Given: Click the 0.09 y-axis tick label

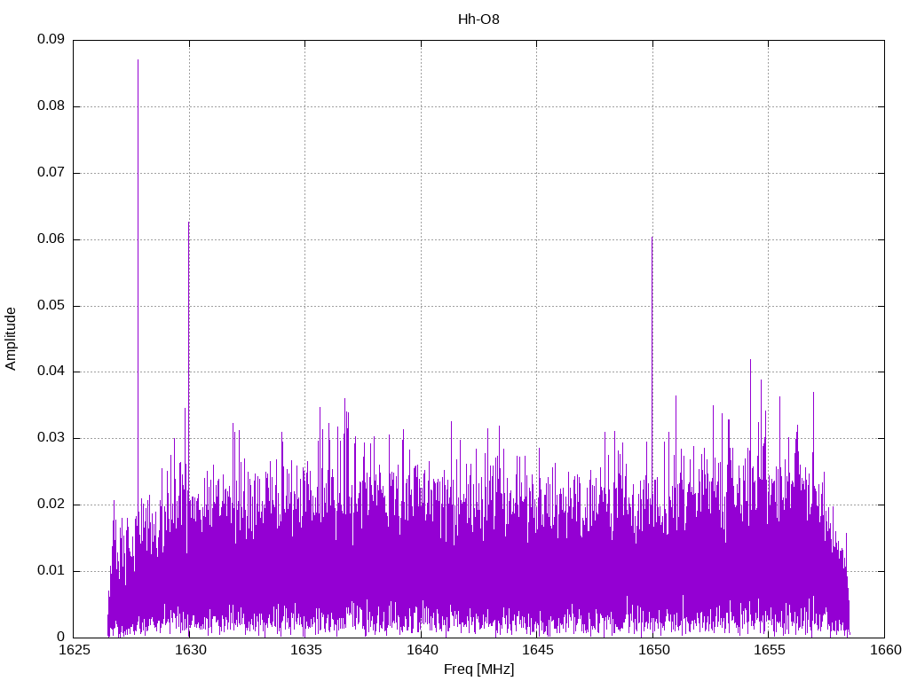Looking at the screenshot, I should coord(51,40).
